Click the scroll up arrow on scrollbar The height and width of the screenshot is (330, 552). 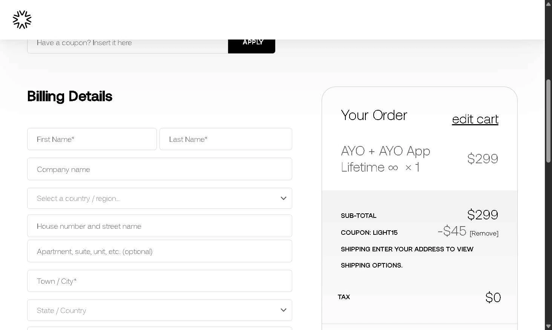coord(549,3)
